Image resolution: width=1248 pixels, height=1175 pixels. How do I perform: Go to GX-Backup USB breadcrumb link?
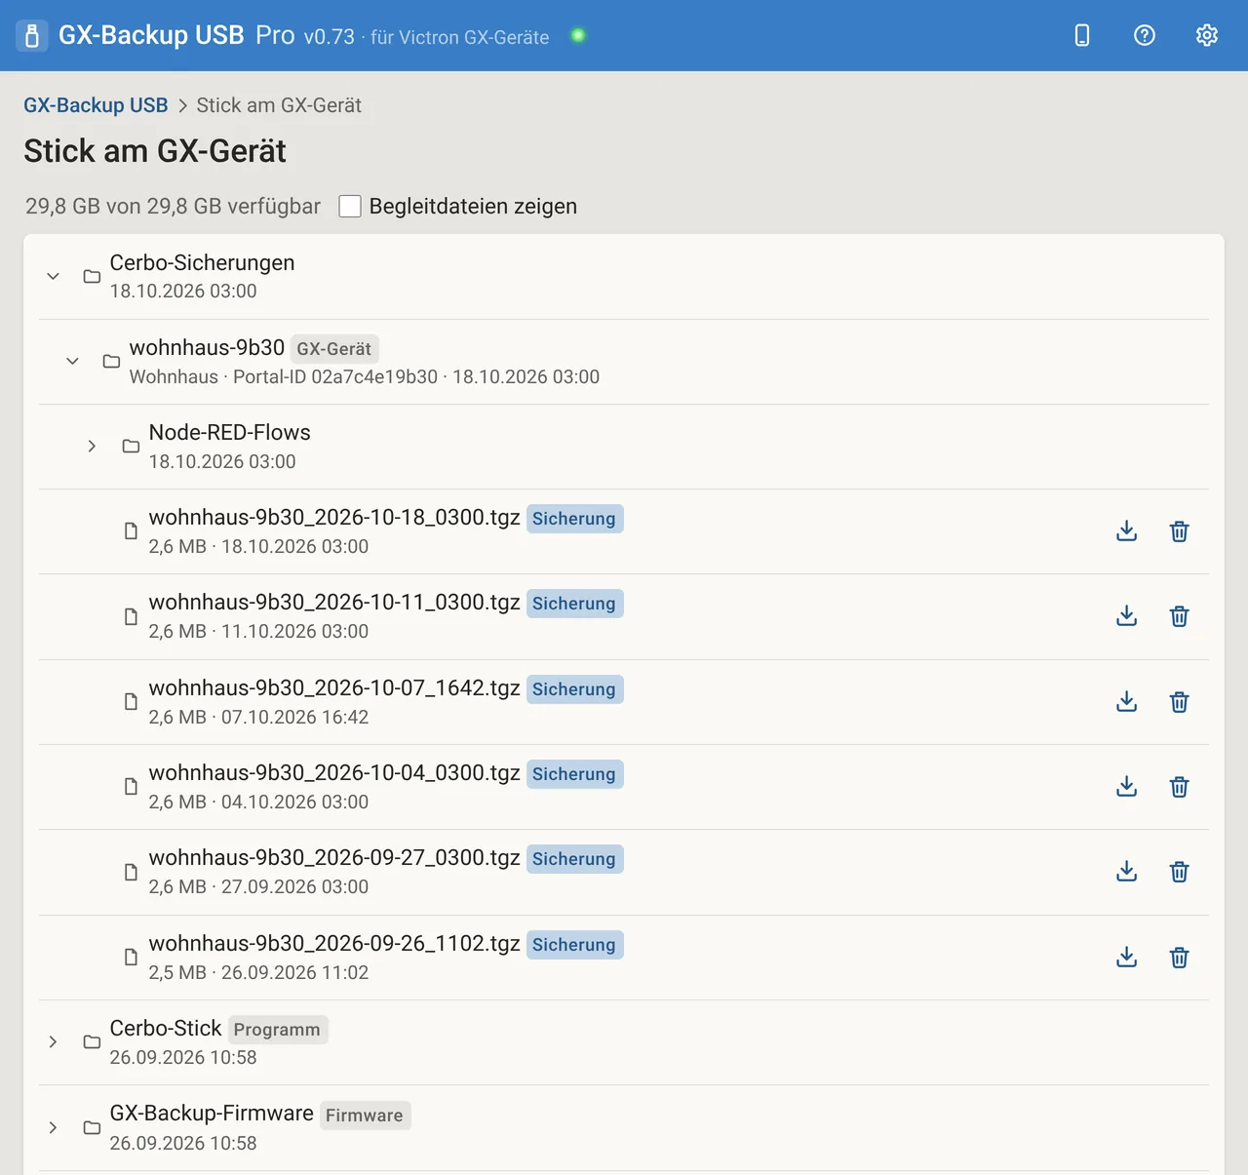click(x=96, y=105)
